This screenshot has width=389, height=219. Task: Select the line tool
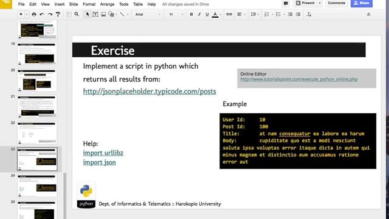click(122, 15)
